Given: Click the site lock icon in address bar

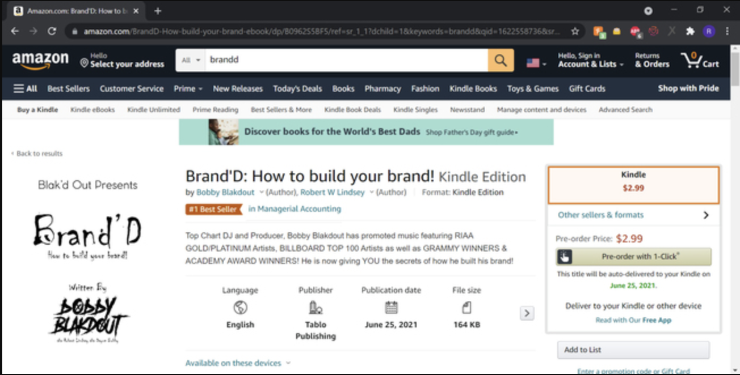Looking at the screenshot, I should click(75, 32).
